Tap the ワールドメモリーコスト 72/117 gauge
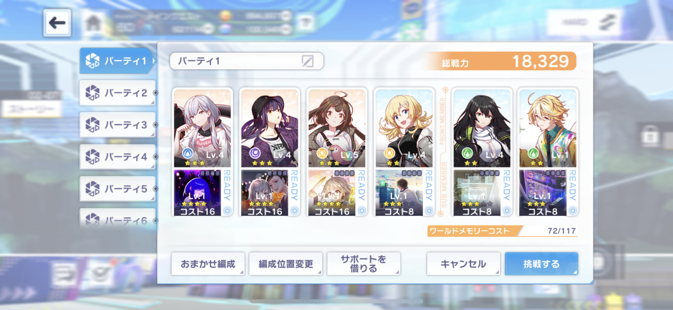Screen dimensions: 673x310 pos(503,231)
